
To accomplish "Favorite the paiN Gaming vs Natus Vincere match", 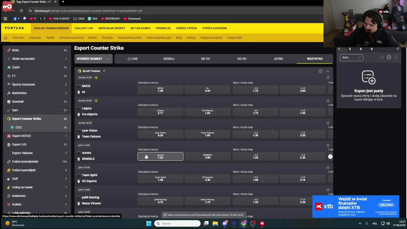I will click(x=328, y=190).
